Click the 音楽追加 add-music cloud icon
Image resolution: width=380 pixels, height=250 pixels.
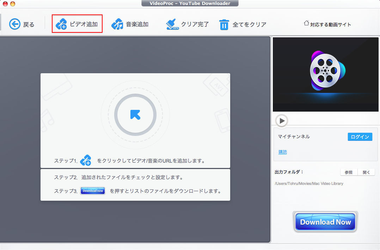point(117,24)
